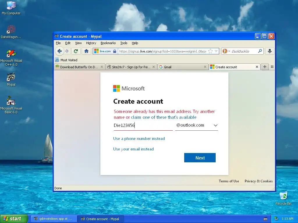Close the Download Butterfly tab
Screen dimensions: 298x223
(102, 67)
